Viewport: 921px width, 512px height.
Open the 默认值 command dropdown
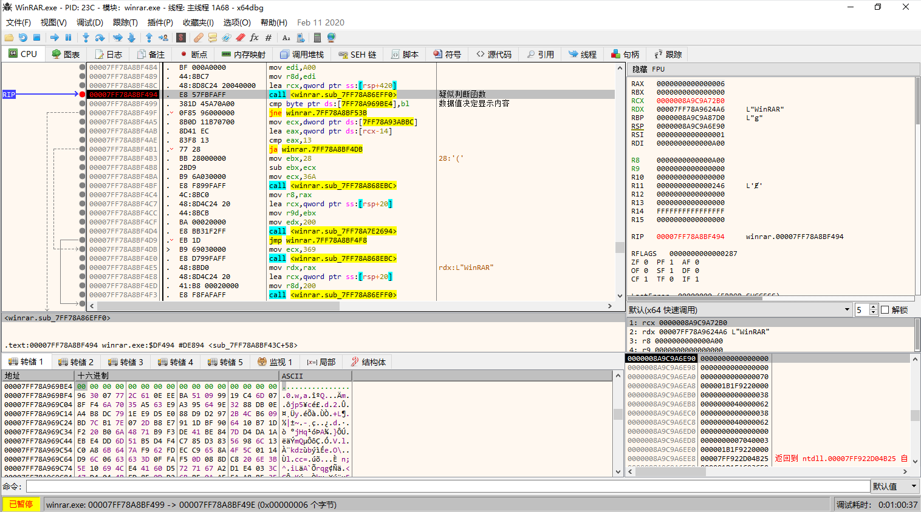click(x=895, y=487)
